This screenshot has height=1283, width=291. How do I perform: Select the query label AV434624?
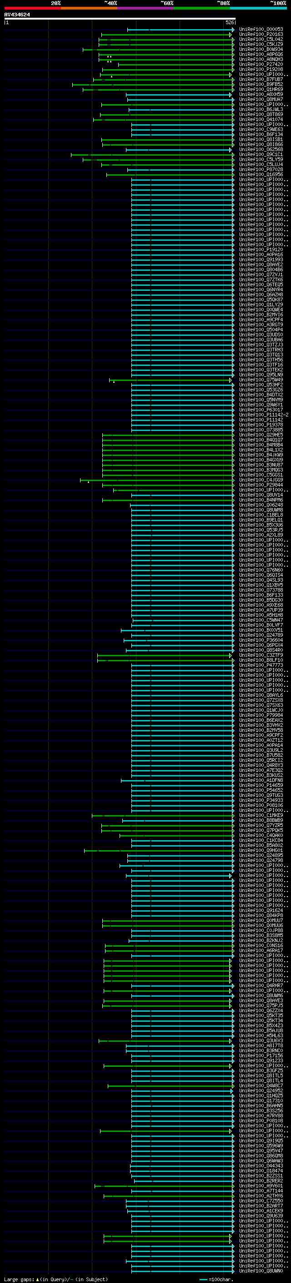(x=17, y=15)
